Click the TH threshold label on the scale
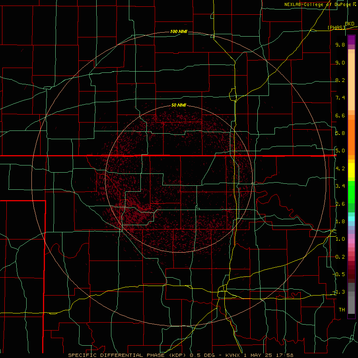 click(342, 309)
